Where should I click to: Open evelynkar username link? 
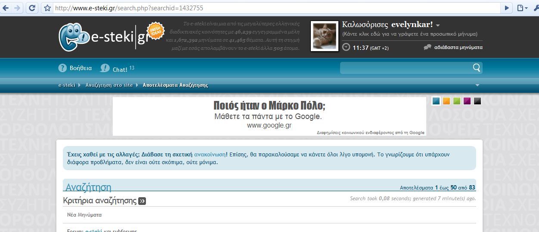[x=412, y=24]
